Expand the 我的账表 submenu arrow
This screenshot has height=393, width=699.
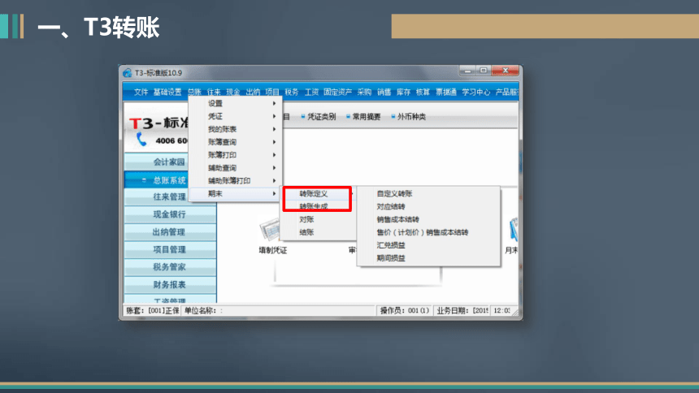point(274,129)
